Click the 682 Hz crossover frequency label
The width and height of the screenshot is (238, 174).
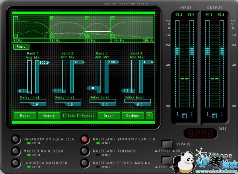(x=90, y=41)
